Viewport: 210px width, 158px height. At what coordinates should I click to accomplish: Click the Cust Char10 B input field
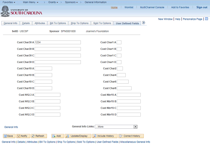point(43,75)
